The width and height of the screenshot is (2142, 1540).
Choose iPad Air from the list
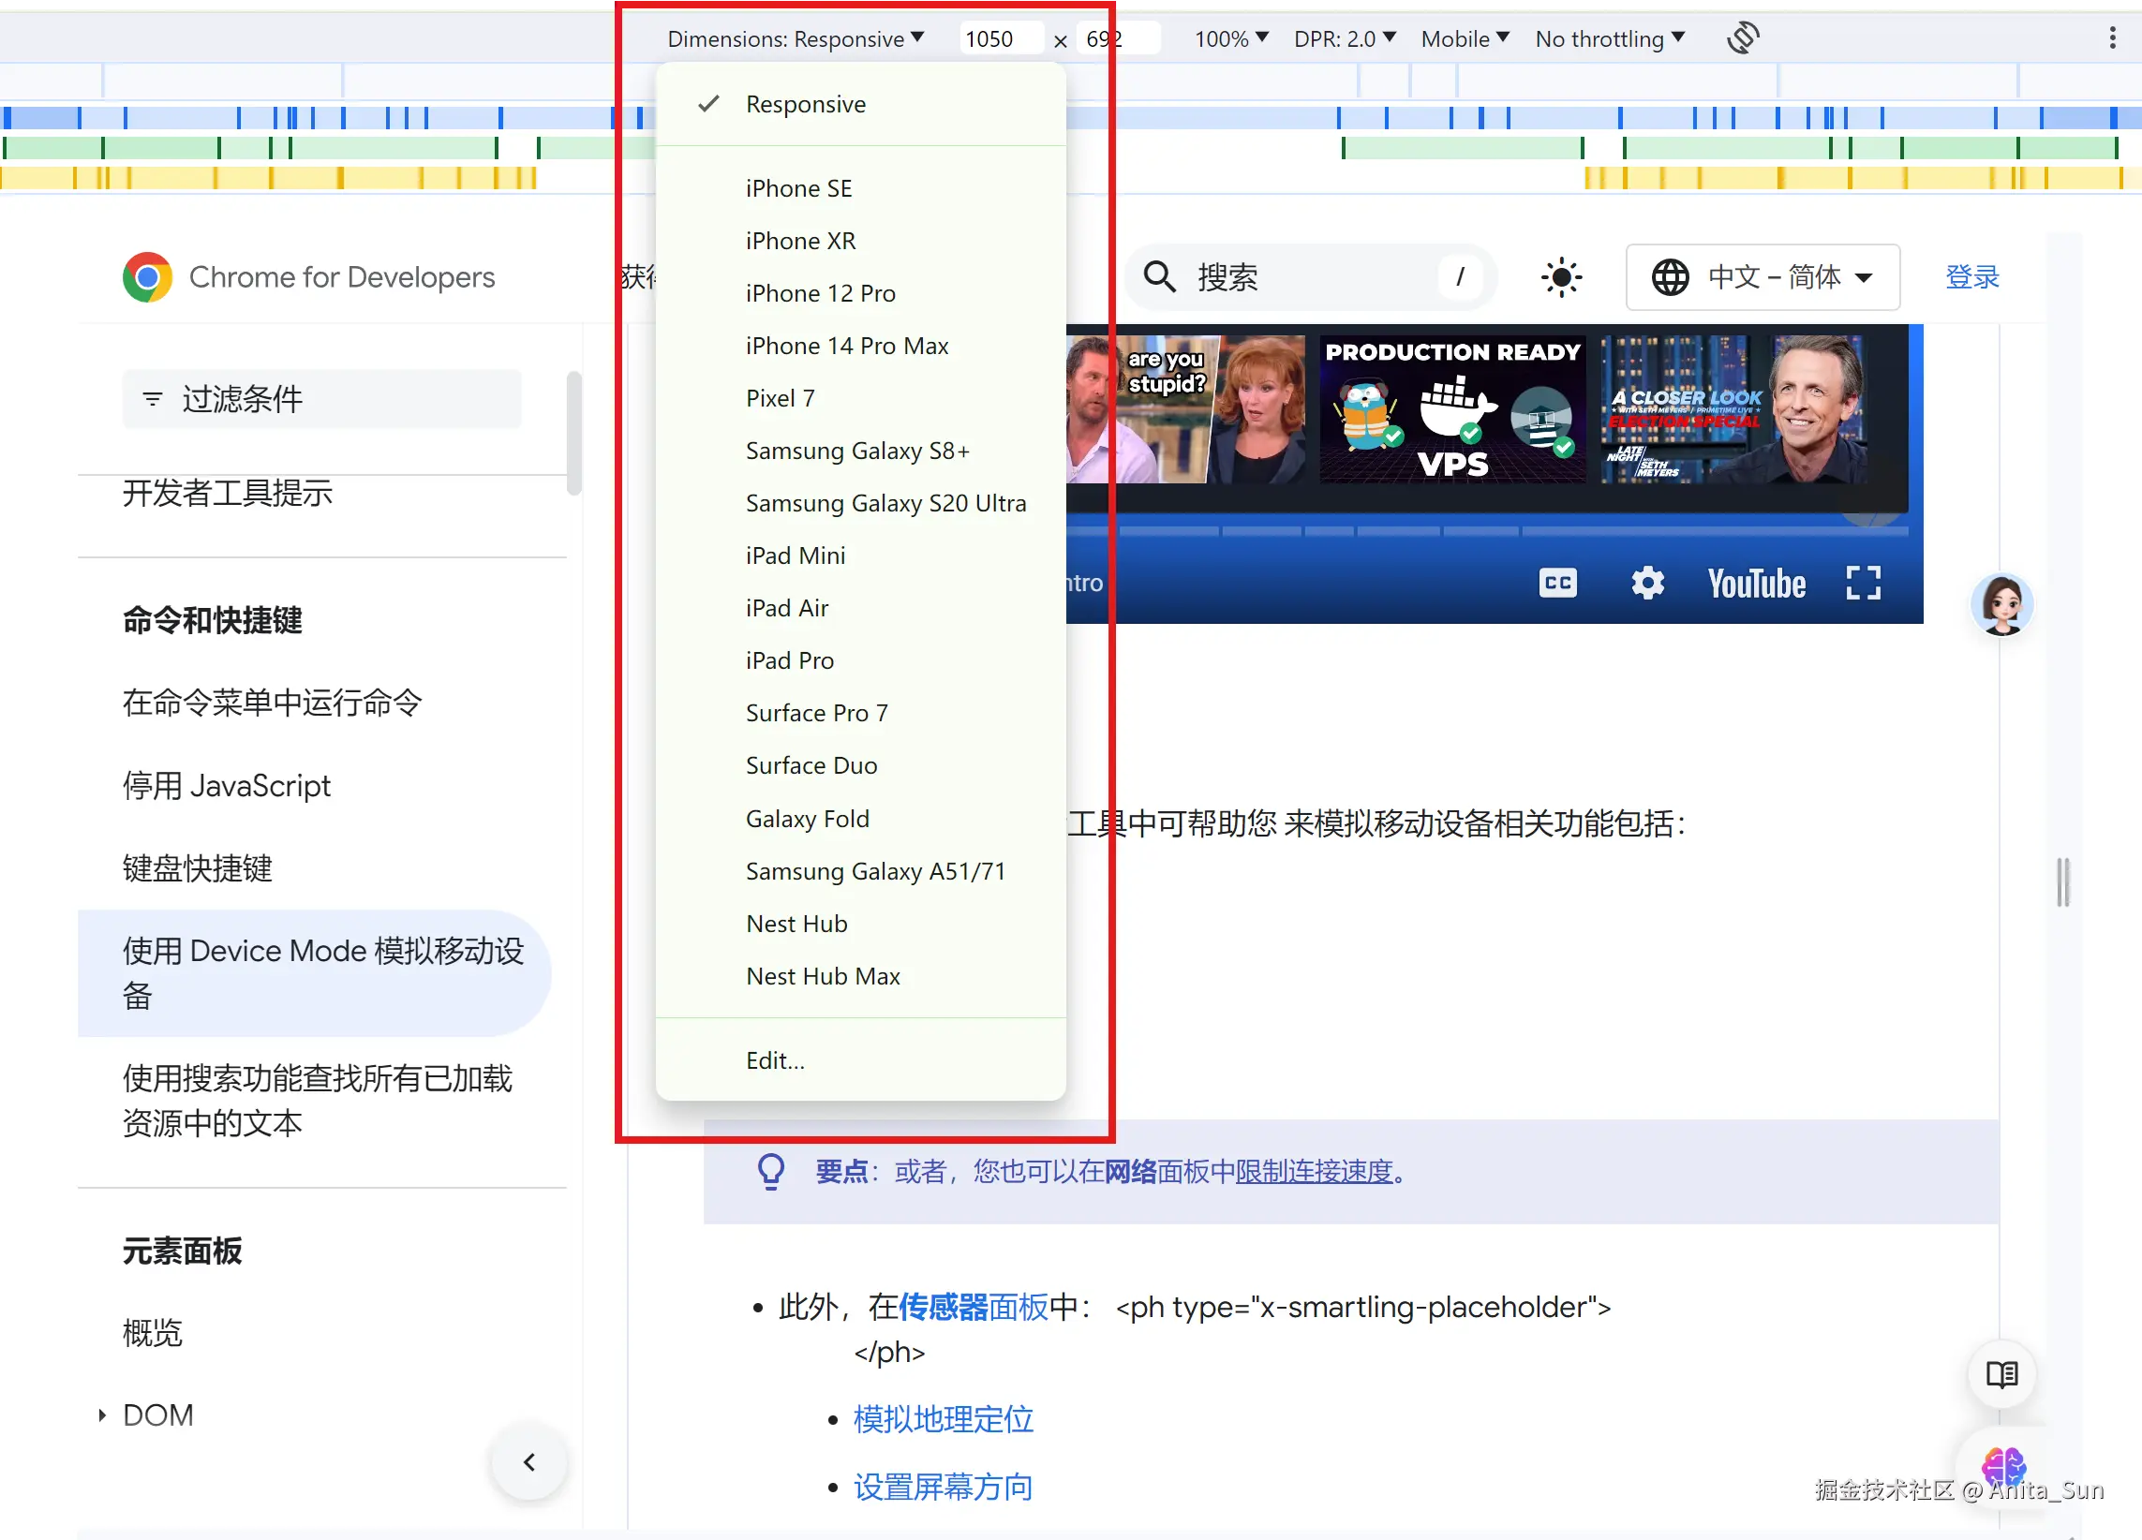tap(860, 607)
